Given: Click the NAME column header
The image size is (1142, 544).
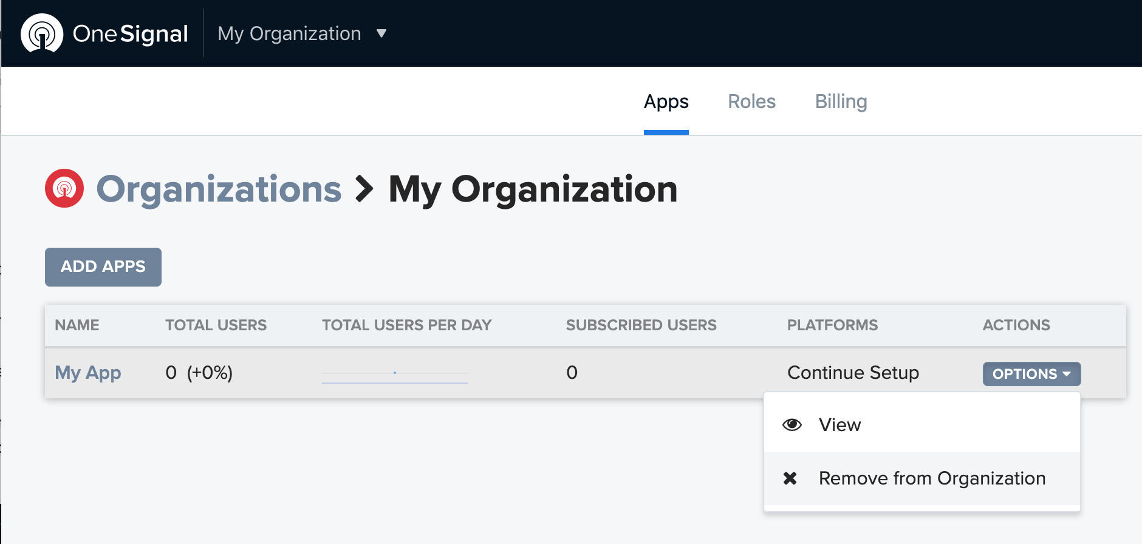Looking at the screenshot, I should 77,325.
